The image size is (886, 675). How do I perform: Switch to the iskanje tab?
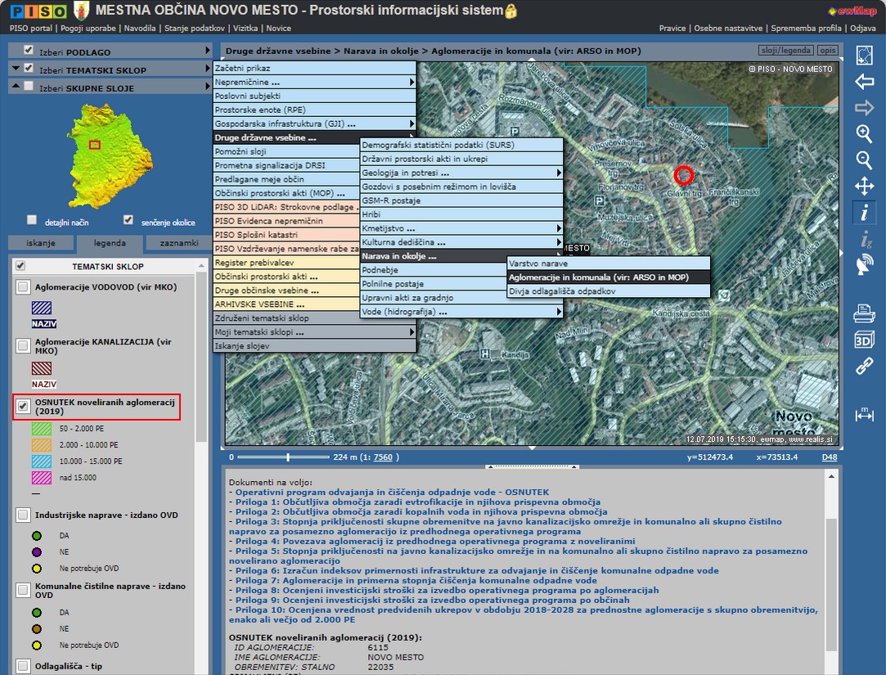click(x=41, y=243)
